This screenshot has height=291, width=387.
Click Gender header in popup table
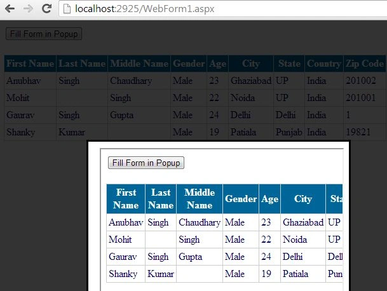(241, 199)
